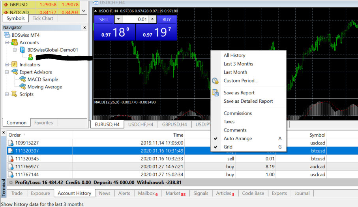This screenshot has height=207, width=358.
Task: Switch to the Trade terminal tab
Action: 17,193
